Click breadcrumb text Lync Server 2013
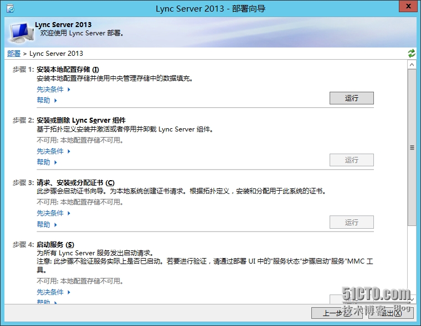 (x=56, y=54)
